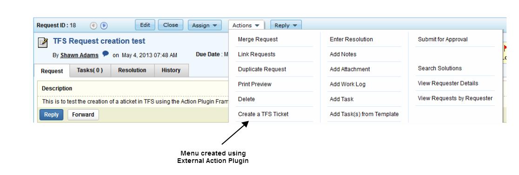Viewport: 519px width, 175px height.
Task: Click the blue Reply button below description
Action: (x=51, y=115)
